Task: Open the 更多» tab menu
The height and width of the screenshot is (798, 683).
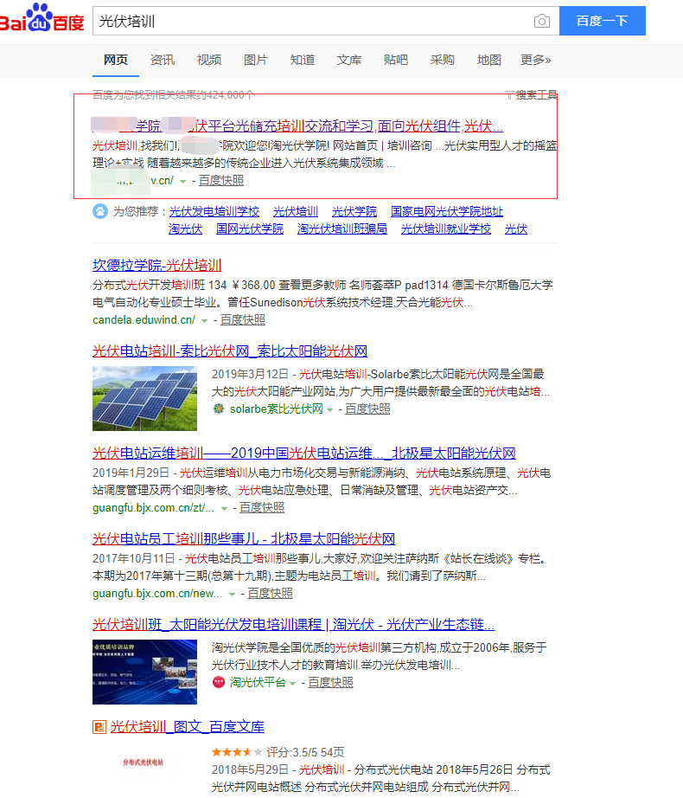Action: (x=536, y=60)
